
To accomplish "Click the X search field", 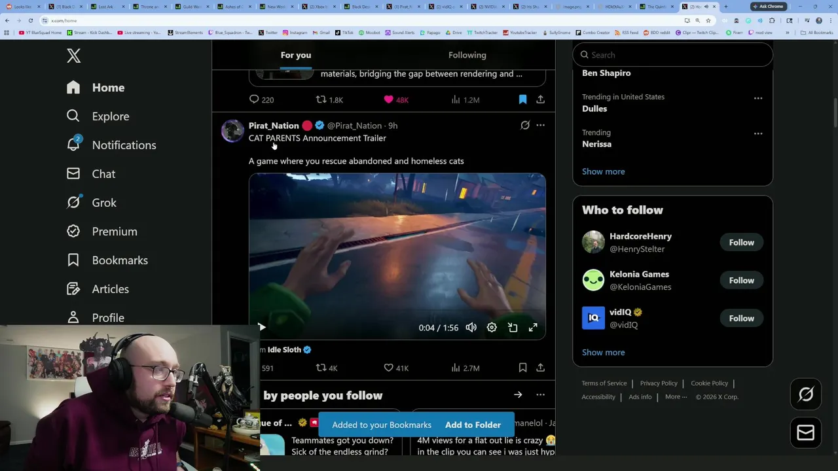I will [672, 55].
